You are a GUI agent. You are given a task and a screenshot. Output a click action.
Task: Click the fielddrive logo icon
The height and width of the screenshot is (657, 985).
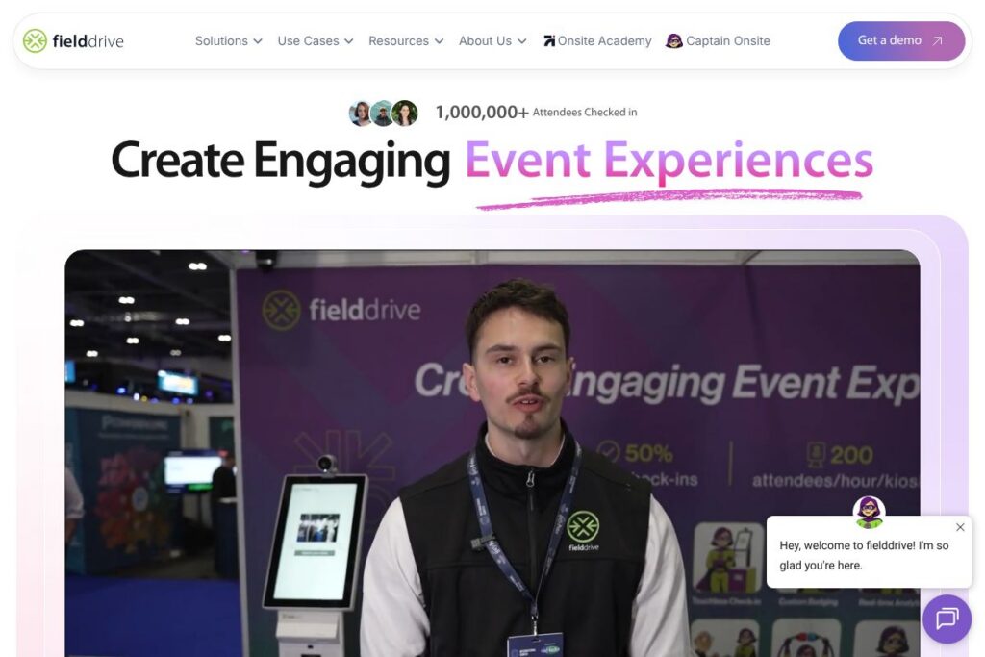tap(35, 41)
